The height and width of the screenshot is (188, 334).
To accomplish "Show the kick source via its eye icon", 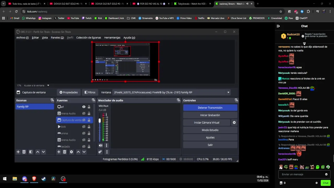I will coord(84,127).
